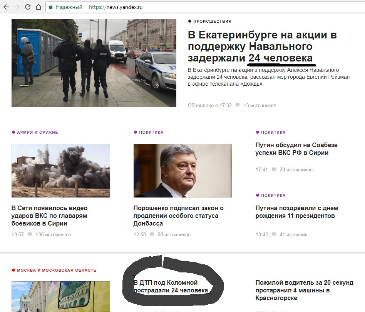This screenshot has height=312, width=365.
Task: Open article on Путин Совбез meeting
Action: (x=296, y=149)
